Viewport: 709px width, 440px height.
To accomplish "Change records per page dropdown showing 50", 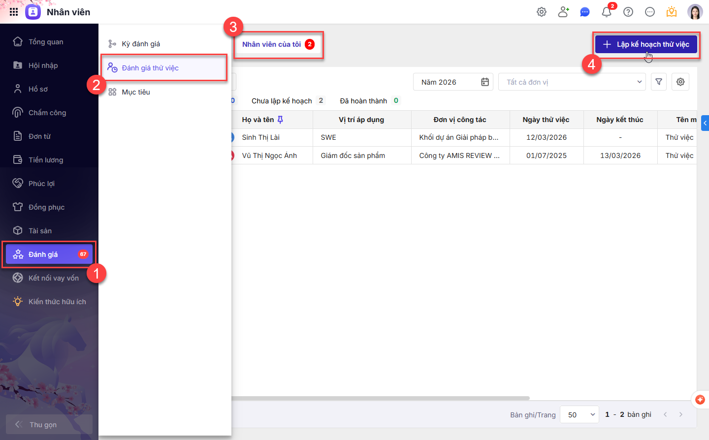I will pyautogui.click(x=580, y=414).
